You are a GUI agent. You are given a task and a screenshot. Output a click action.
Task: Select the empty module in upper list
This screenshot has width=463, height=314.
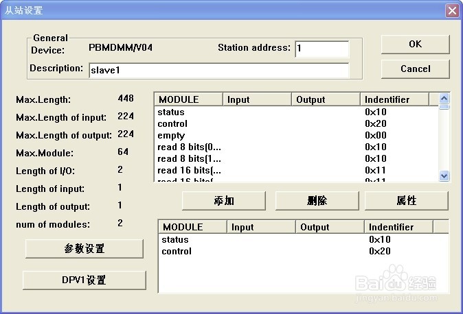point(296,135)
